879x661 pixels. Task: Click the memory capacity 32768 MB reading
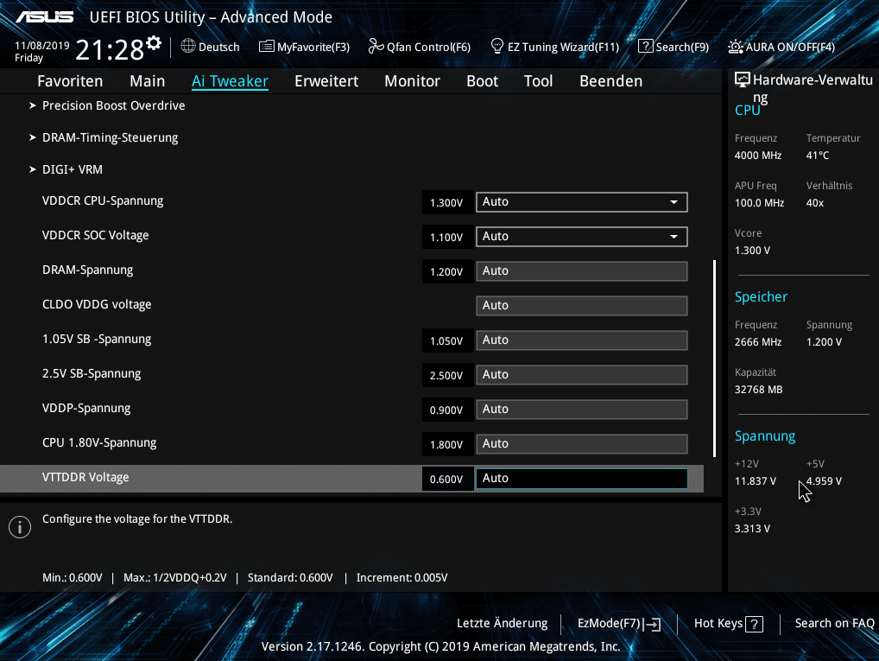758,390
